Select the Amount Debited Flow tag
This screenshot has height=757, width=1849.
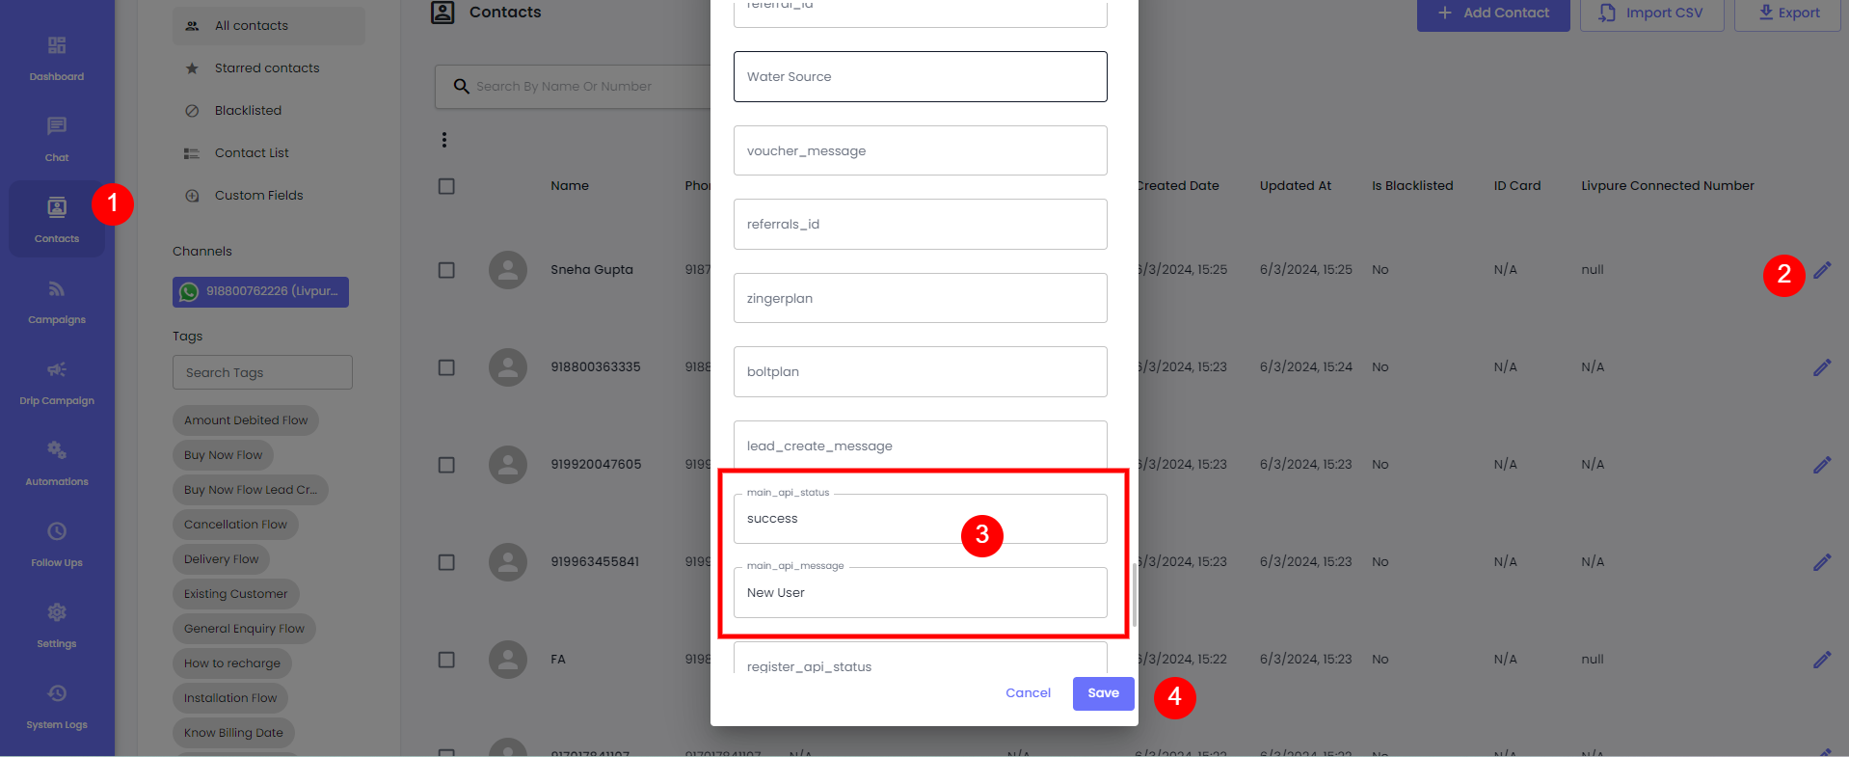click(246, 420)
